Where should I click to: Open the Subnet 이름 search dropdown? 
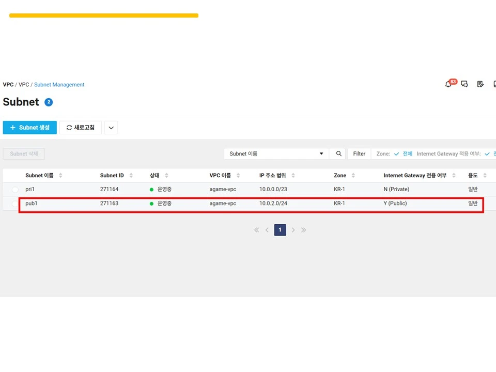click(x=276, y=154)
